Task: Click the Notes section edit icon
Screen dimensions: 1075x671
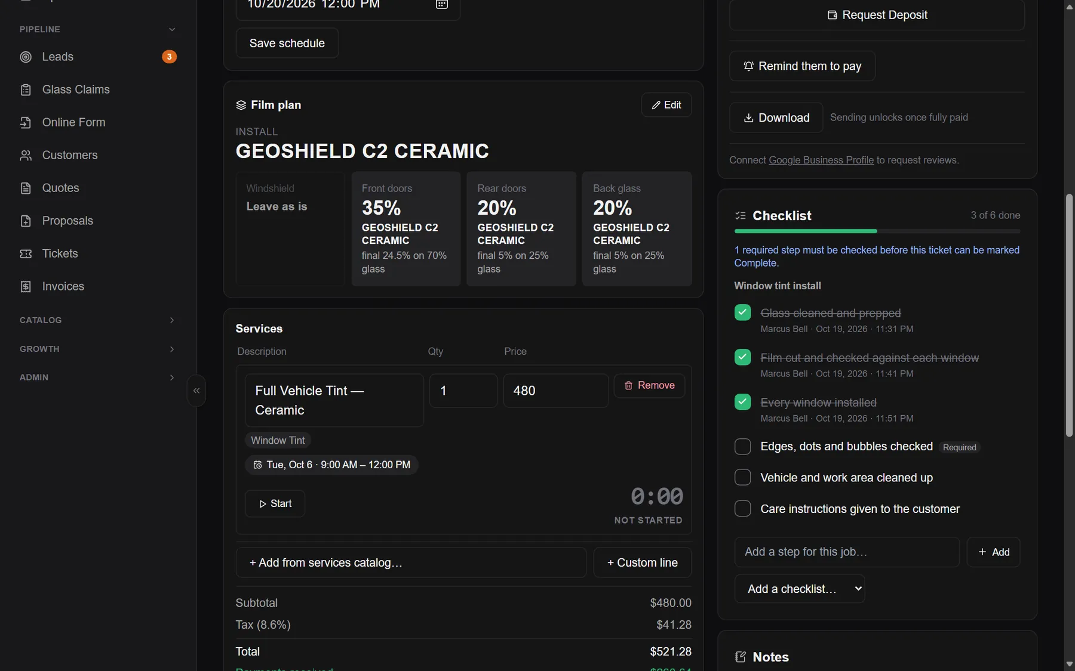Action: pyautogui.click(x=741, y=657)
